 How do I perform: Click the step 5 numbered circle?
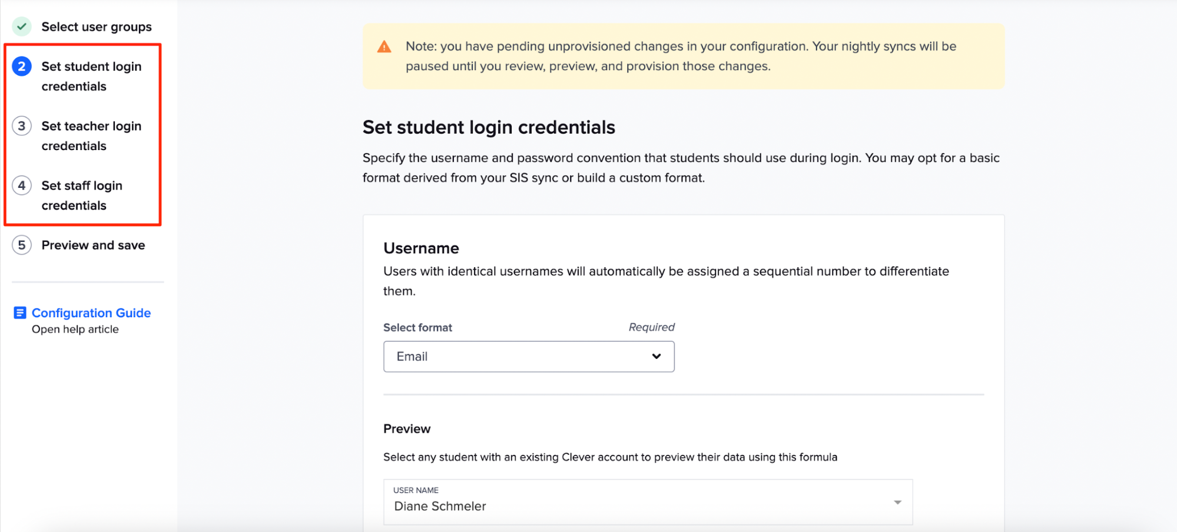(x=22, y=245)
